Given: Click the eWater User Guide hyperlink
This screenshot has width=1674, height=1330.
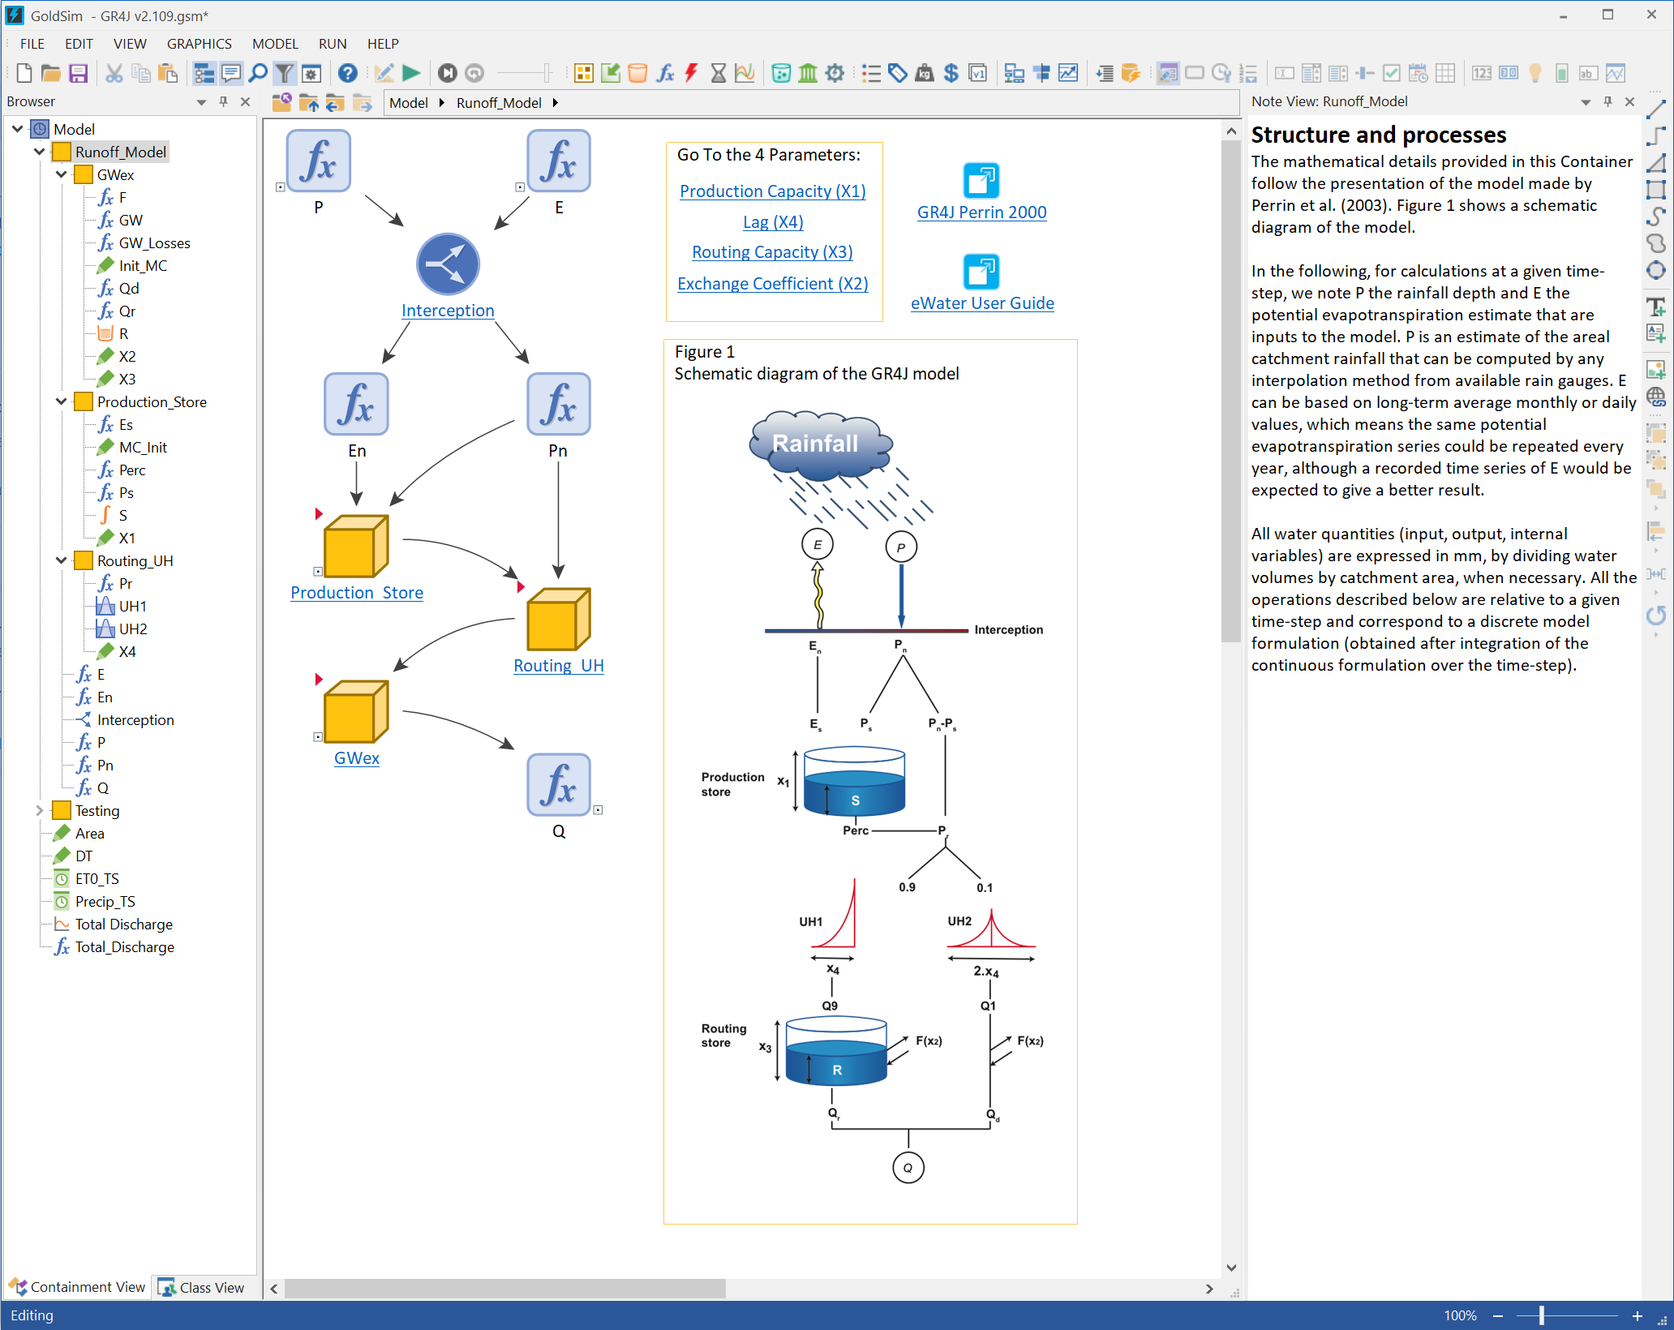Looking at the screenshot, I should point(981,302).
